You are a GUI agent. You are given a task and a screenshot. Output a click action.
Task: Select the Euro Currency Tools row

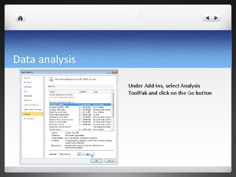pyautogui.click(x=80, y=112)
